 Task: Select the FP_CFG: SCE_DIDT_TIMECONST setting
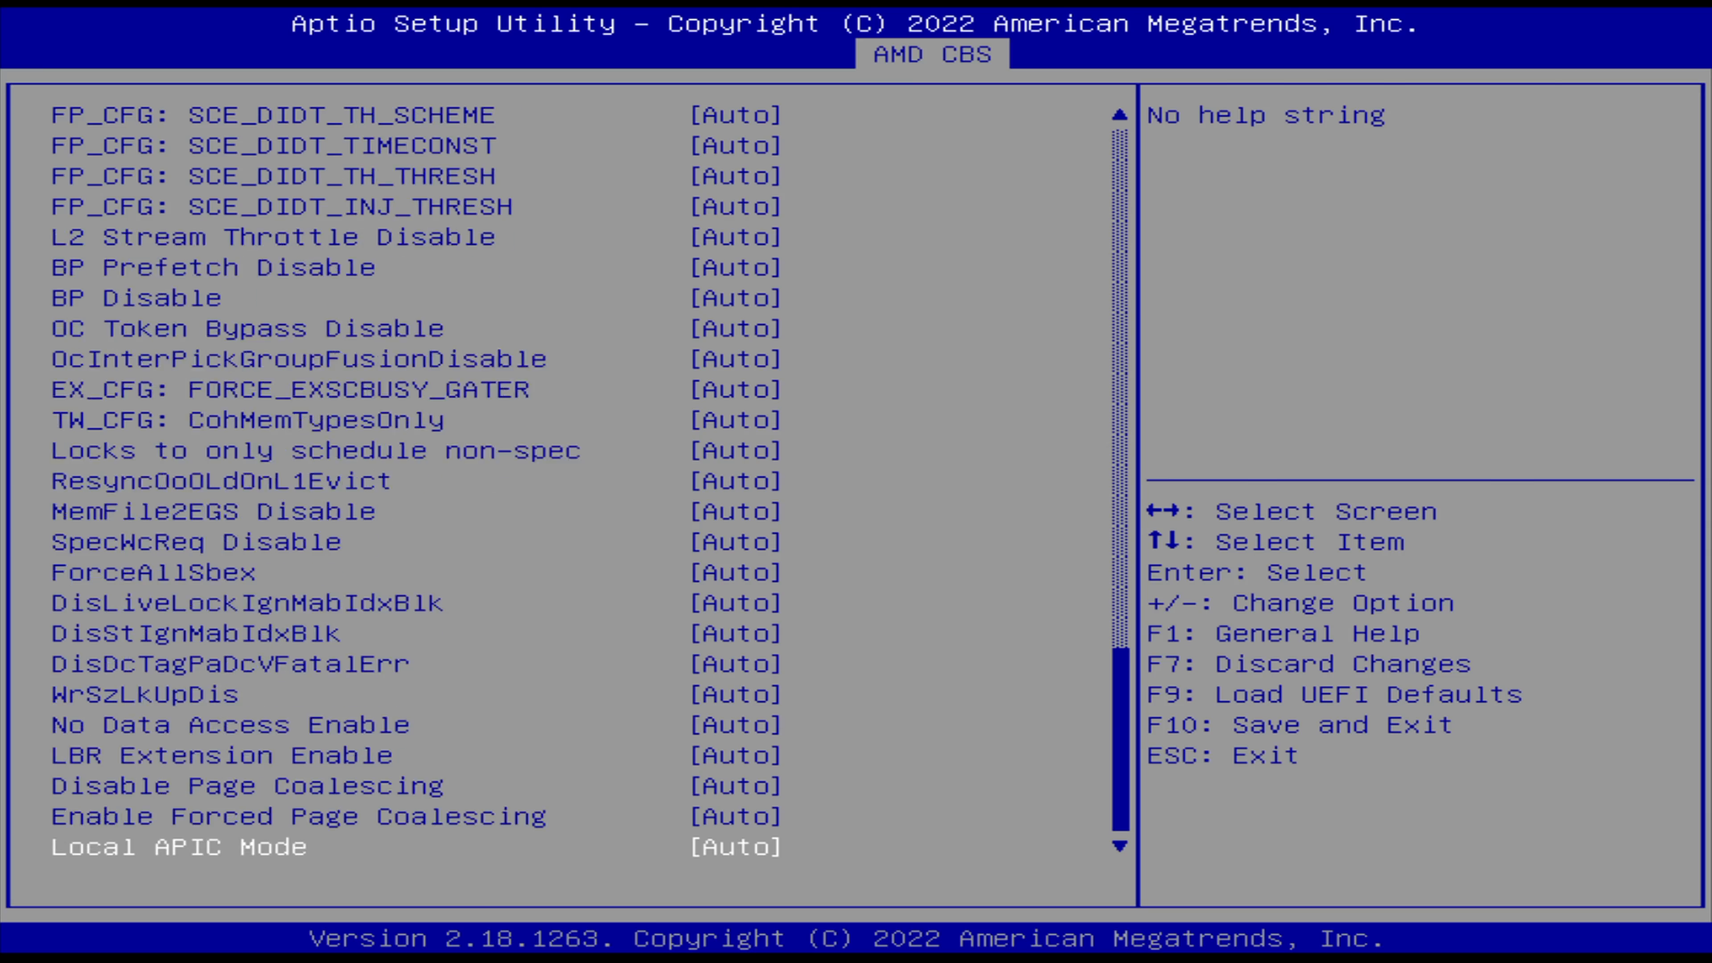(x=273, y=146)
